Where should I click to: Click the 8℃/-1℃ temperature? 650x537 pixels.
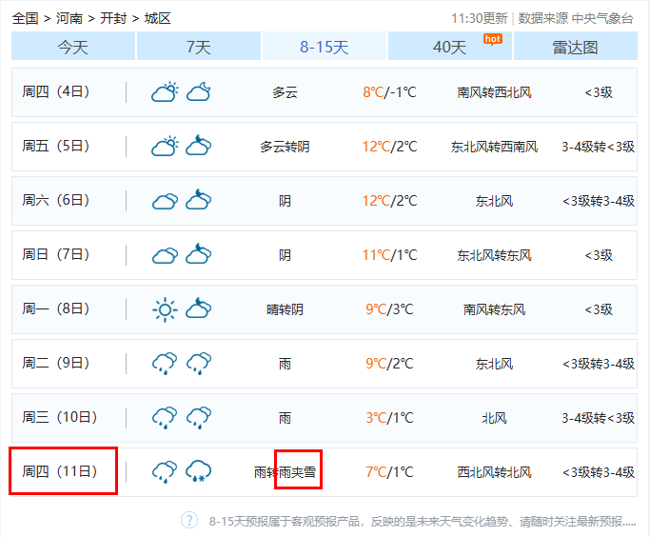pos(389,92)
